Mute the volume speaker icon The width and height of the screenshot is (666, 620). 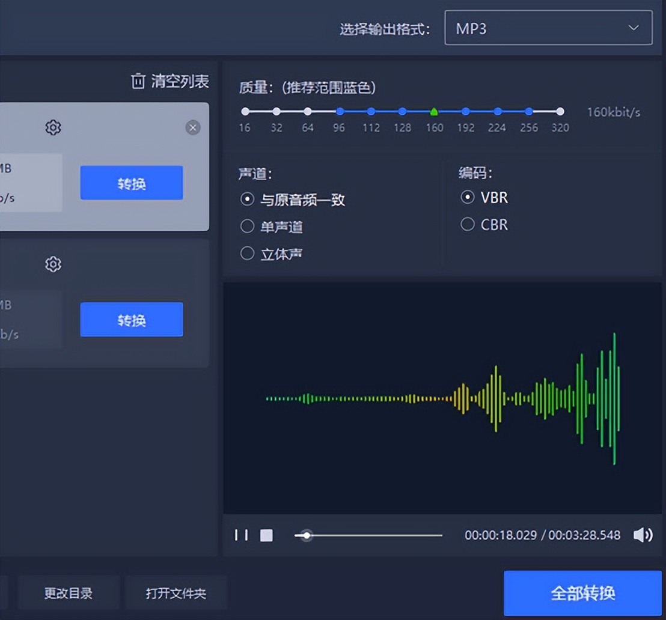[x=643, y=535]
